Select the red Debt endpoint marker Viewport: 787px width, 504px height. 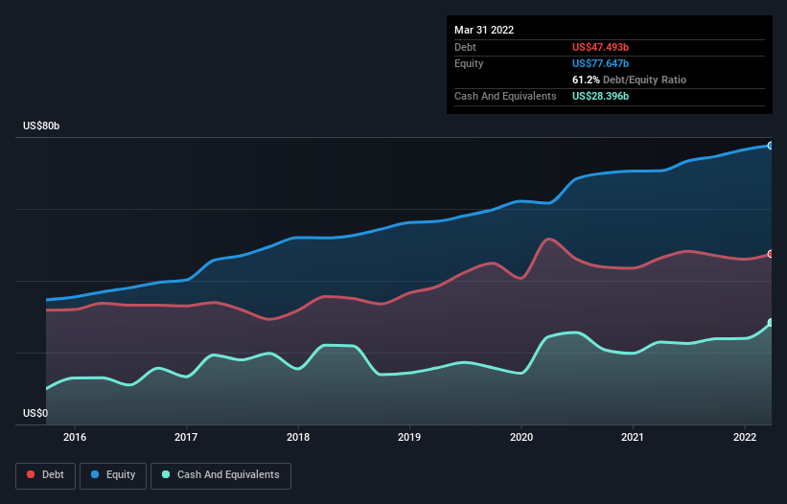[771, 254]
